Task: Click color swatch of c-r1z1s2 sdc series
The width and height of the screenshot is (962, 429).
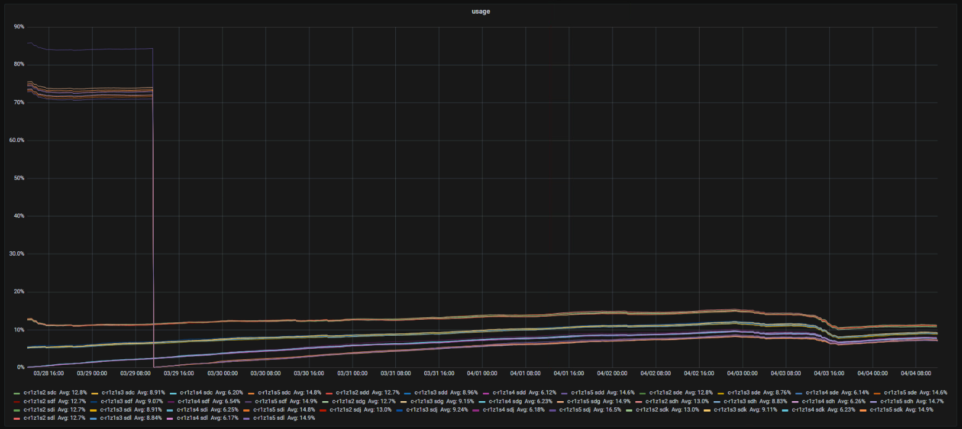Action: point(17,392)
